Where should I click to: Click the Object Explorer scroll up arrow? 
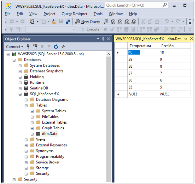[x=109, y=54]
